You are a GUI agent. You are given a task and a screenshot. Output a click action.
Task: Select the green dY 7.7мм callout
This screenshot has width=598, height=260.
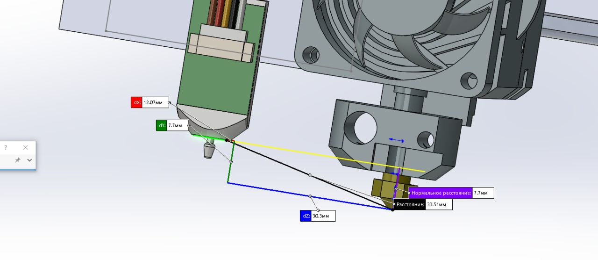[172, 125]
